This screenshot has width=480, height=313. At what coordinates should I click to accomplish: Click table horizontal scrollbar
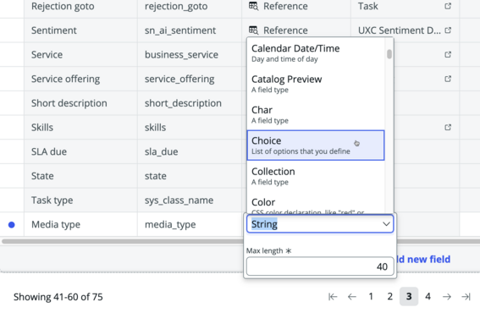pyautogui.click(x=240, y=241)
